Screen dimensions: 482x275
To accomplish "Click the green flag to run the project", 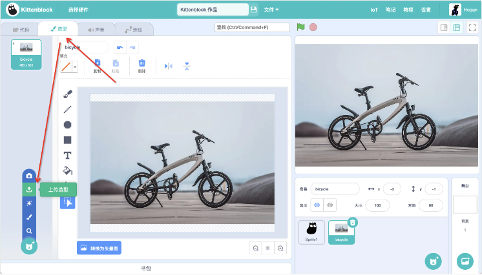I will [x=300, y=27].
